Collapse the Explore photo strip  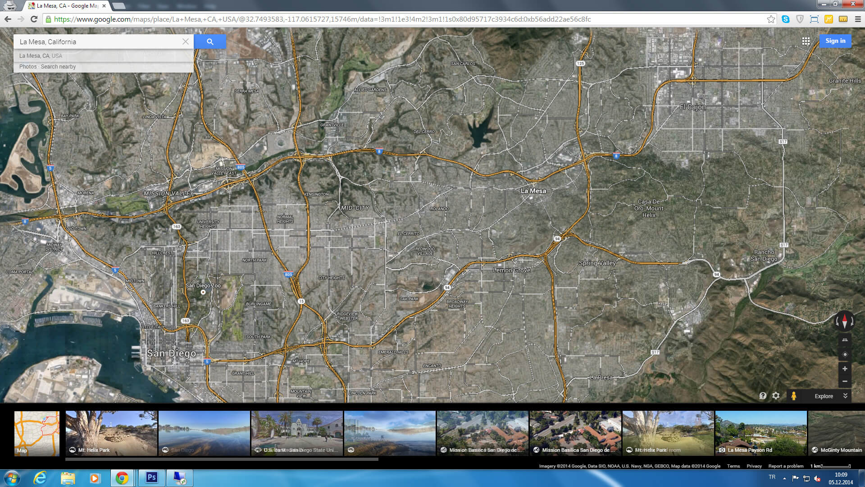pos(845,395)
